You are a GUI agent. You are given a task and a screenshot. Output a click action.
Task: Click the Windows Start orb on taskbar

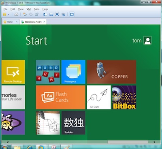(x=5, y=147)
